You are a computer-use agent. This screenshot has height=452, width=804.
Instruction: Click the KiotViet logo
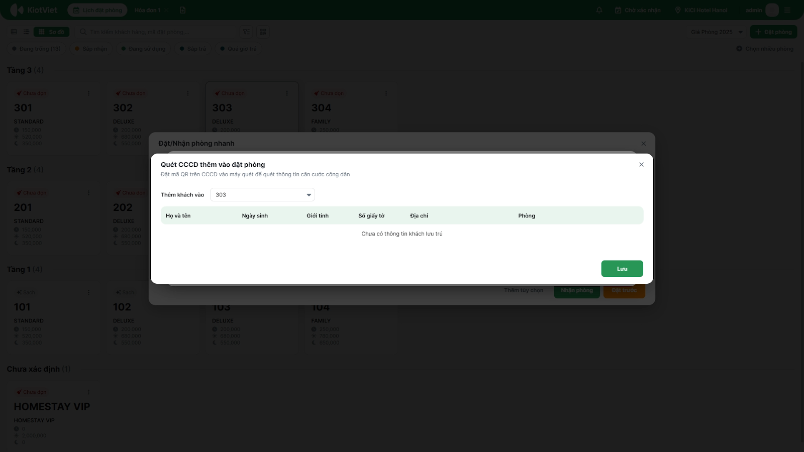pos(34,10)
